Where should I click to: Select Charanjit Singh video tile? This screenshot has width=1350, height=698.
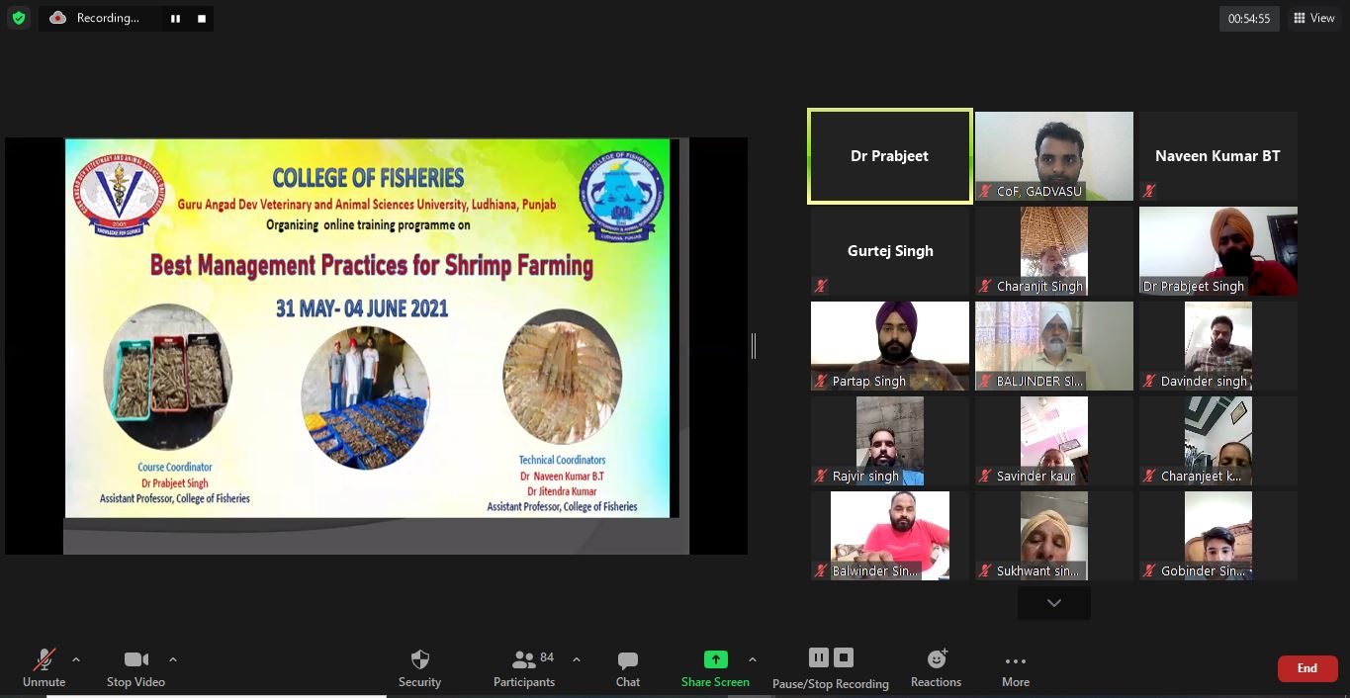click(x=1054, y=251)
